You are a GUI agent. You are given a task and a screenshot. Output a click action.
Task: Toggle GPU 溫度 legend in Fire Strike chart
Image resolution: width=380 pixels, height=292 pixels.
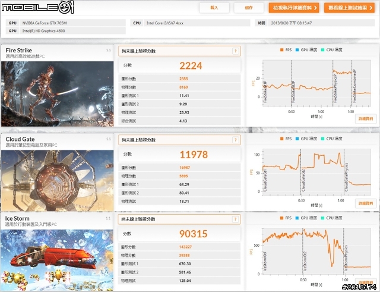pos(306,50)
